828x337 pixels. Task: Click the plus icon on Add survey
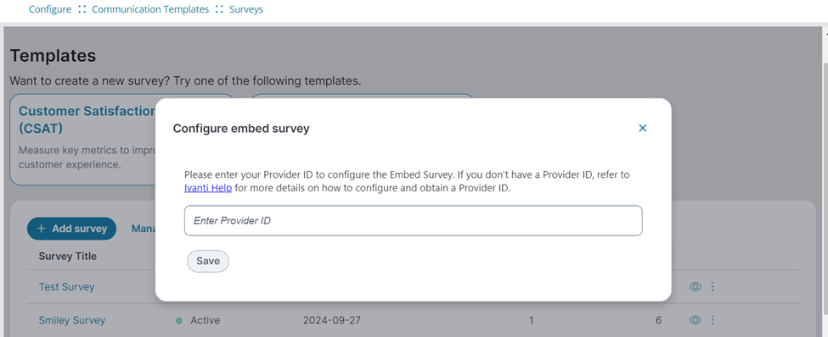point(42,229)
